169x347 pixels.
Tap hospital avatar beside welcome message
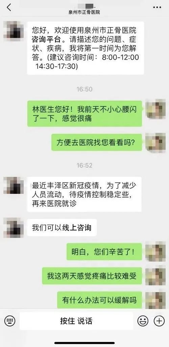pos(14,31)
